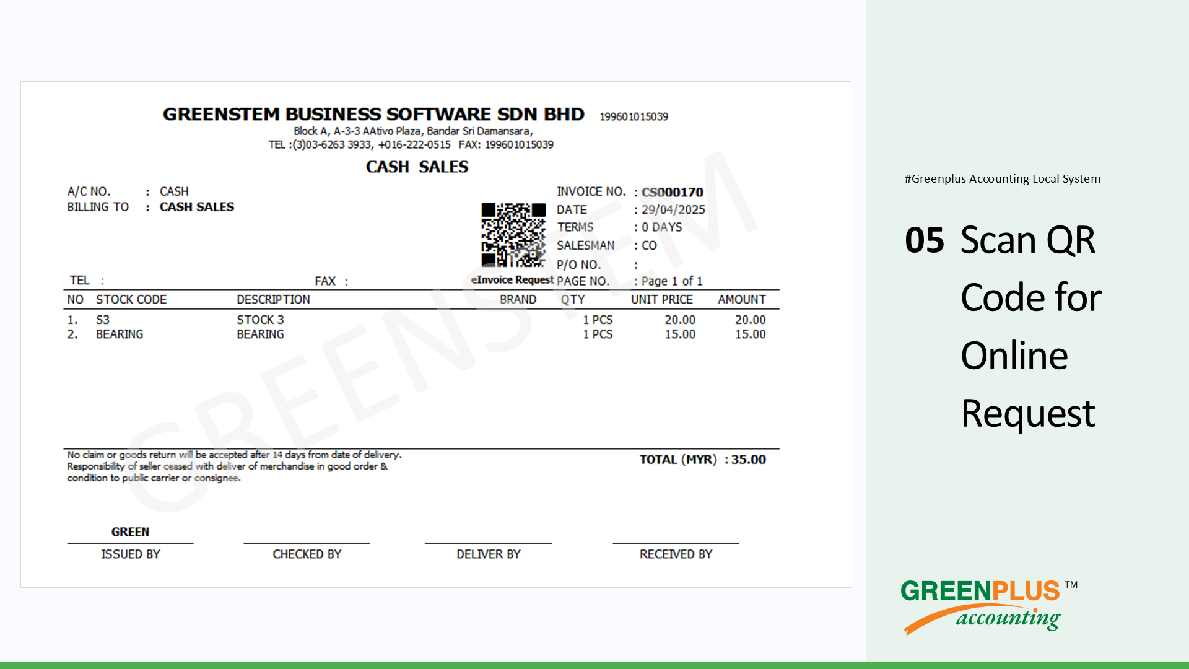Click the company name GREENSTEM BUSINESS SOFTWARE SDN BHD
Image resolution: width=1189 pixels, height=669 pixels.
373,115
